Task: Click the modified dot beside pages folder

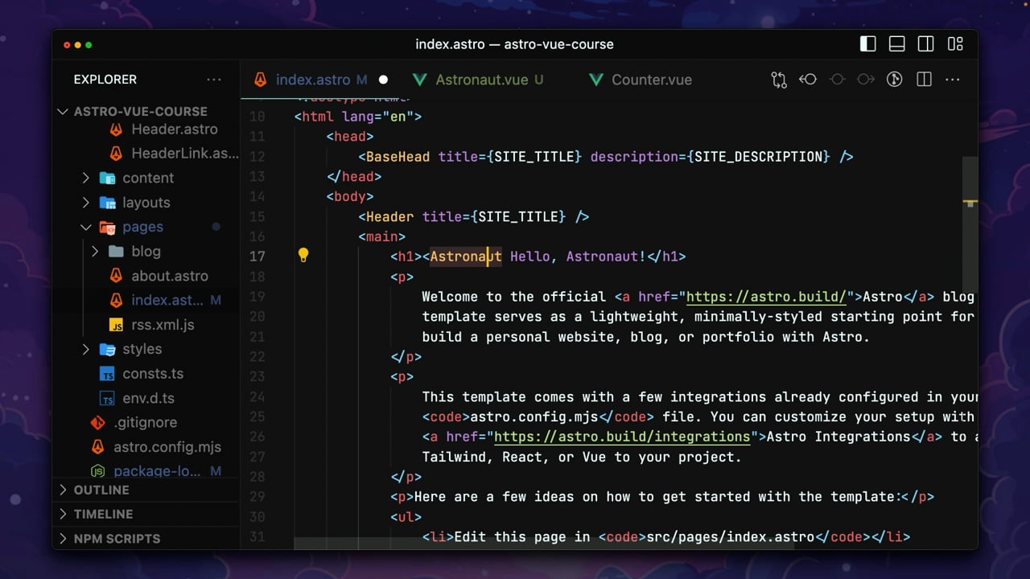Action: (216, 227)
